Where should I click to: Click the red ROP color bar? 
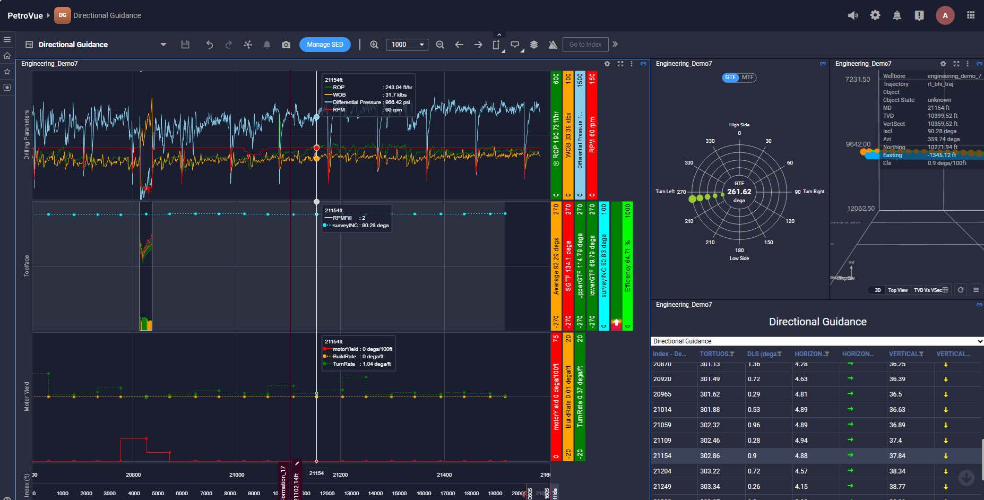click(592, 135)
